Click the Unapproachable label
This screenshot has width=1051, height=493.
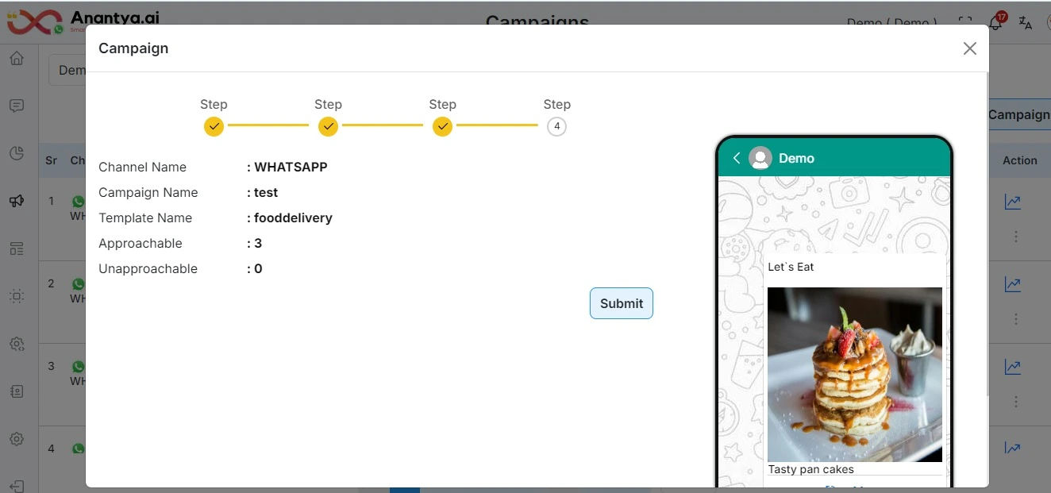coord(148,268)
